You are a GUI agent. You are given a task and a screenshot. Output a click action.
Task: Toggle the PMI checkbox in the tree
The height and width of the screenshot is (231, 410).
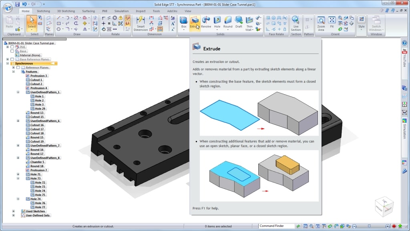[12, 47]
